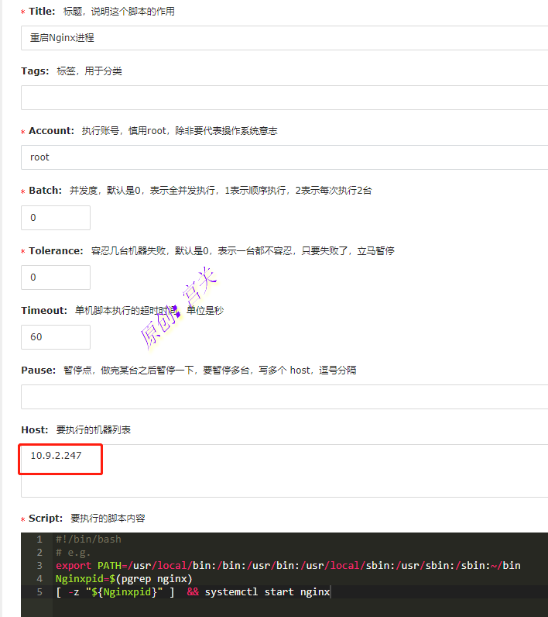Viewport: 548px width, 617px height.
Task: Click the Timeout field showing 60
Action: 56,337
